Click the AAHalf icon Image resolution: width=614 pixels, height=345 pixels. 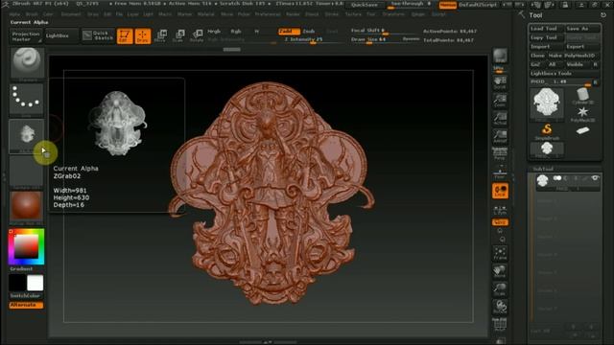(x=500, y=136)
